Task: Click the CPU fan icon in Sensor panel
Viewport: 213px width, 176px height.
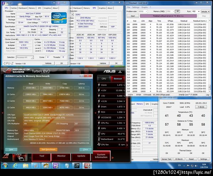Action: pyautogui.click(x=99, y=144)
